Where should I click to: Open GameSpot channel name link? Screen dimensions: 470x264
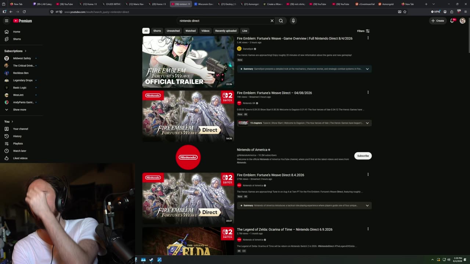point(248,49)
